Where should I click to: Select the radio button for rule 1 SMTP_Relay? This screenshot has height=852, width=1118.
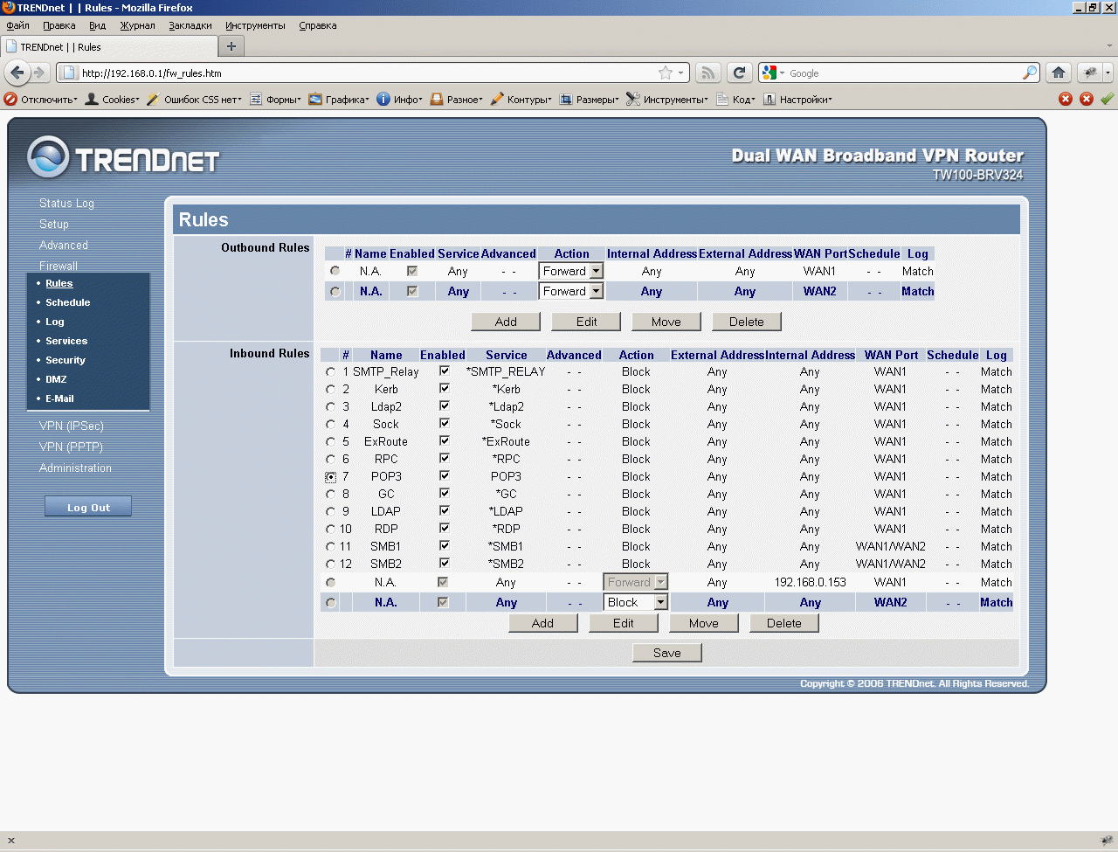[x=330, y=371]
